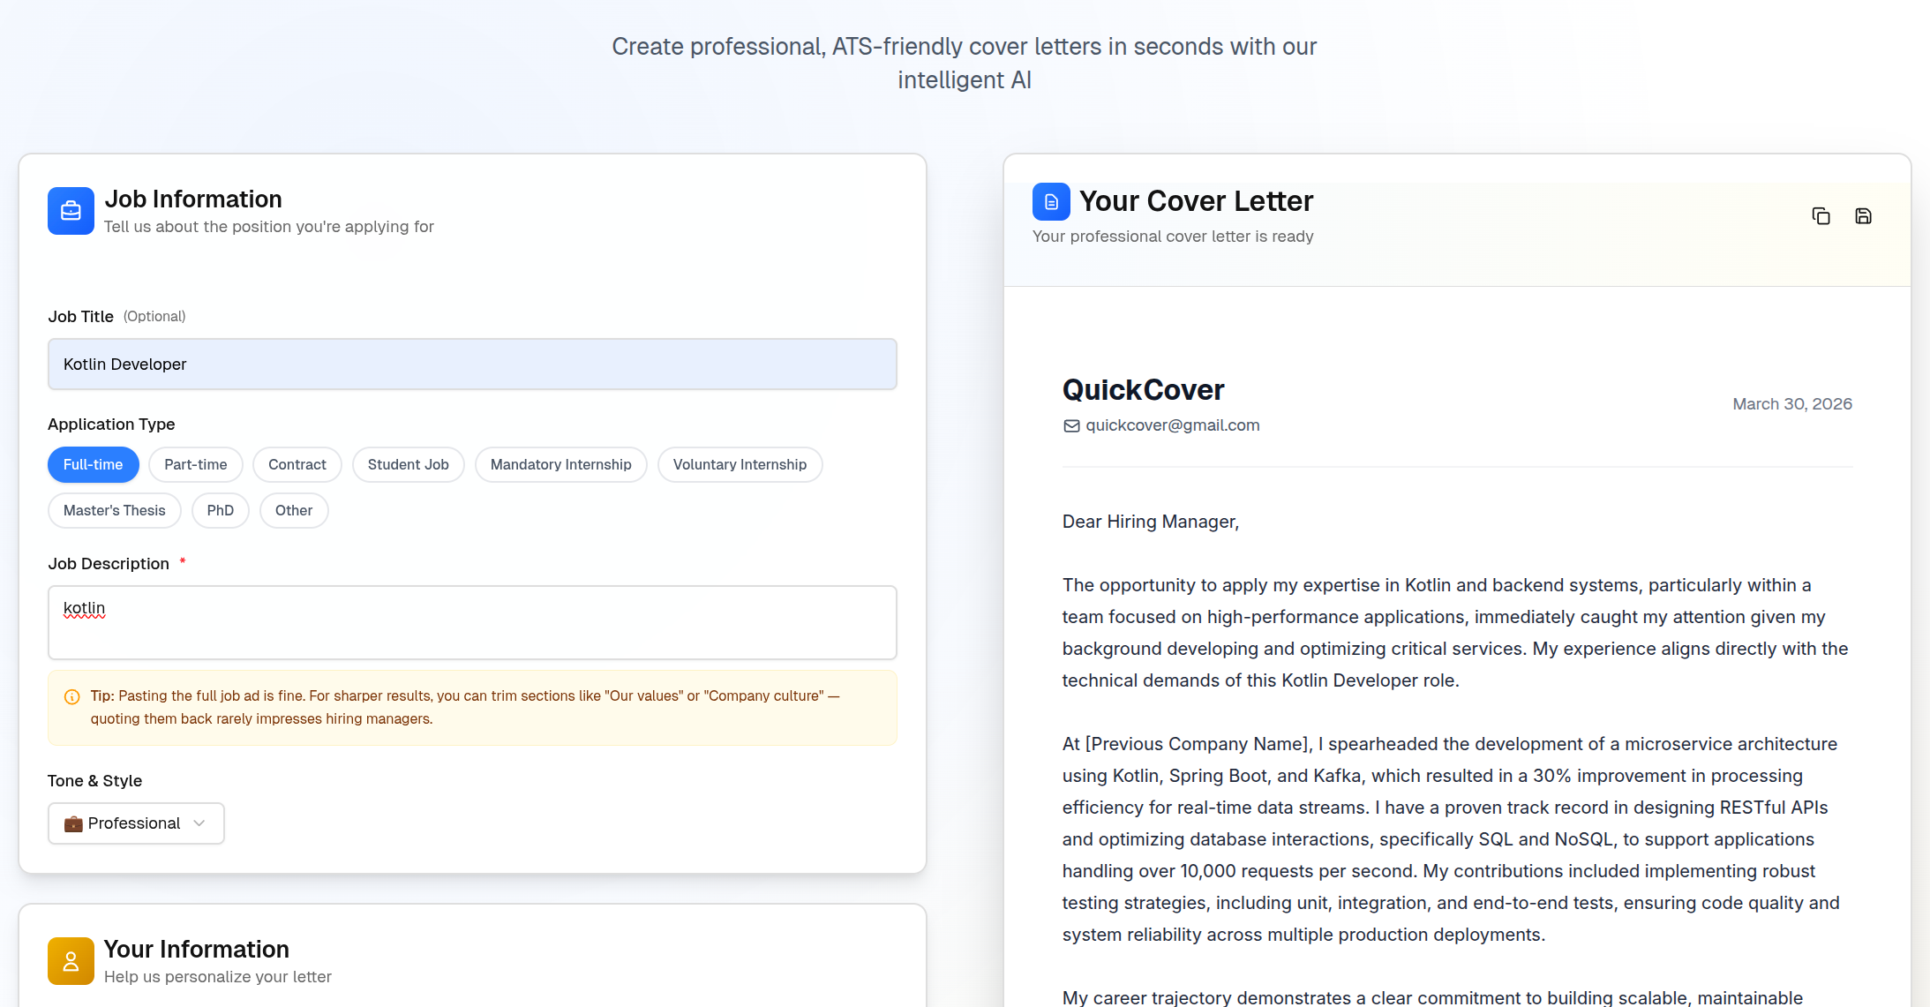
Task: Click the briefcase Job Information icon
Action: click(x=71, y=211)
